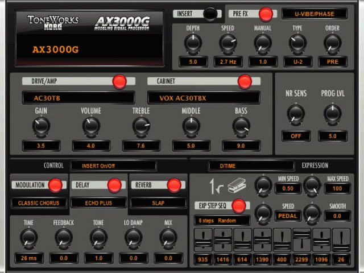
Task: Click the NR SENS knob
Action: coord(296,114)
